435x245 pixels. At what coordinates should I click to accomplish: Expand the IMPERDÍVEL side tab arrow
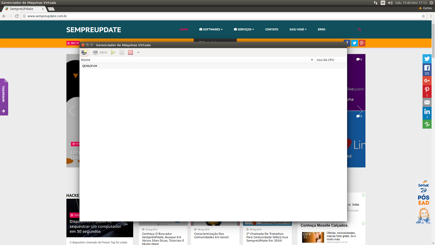pyautogui.click(x=4, y=111)
